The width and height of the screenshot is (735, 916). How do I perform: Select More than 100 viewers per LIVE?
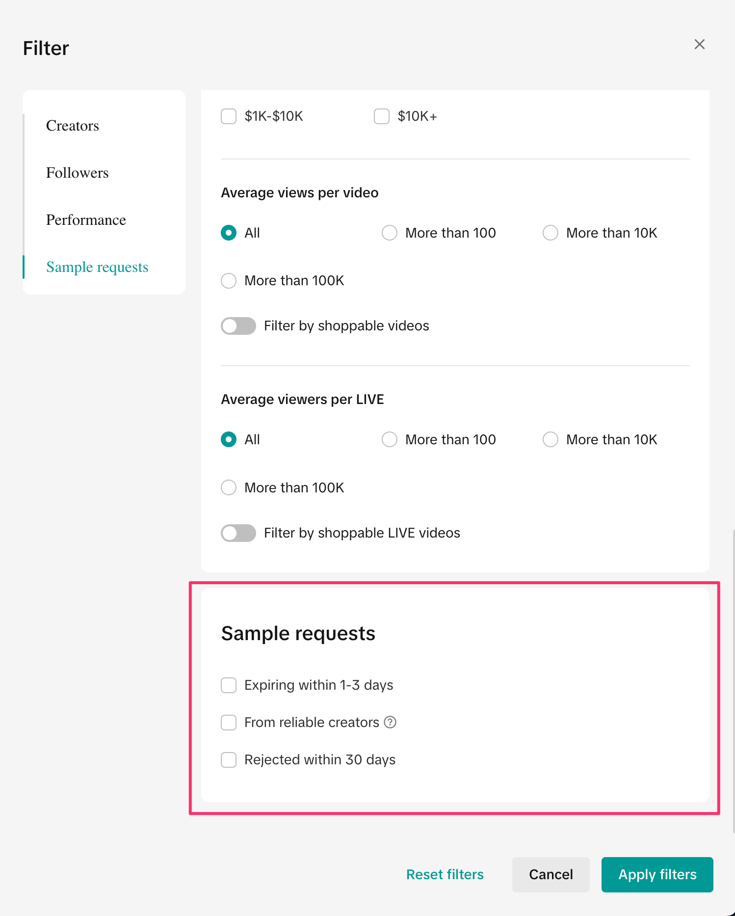coord(390,439)
